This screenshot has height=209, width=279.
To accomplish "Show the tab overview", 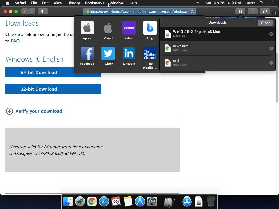I will click(x=265, y=11).
